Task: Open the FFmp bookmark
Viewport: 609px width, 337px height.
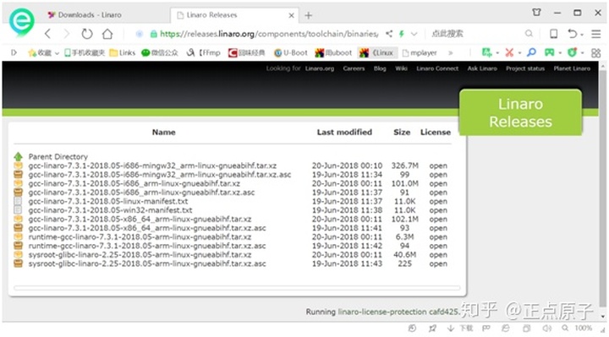Action: [x=203, y=52]
